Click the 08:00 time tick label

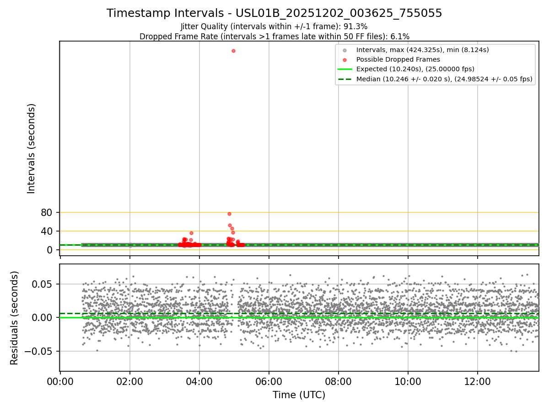click(339, 381)
